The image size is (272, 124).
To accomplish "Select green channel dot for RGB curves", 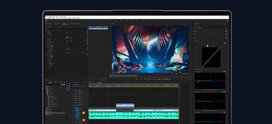I will pyautogui.click(x=212, y=46).
